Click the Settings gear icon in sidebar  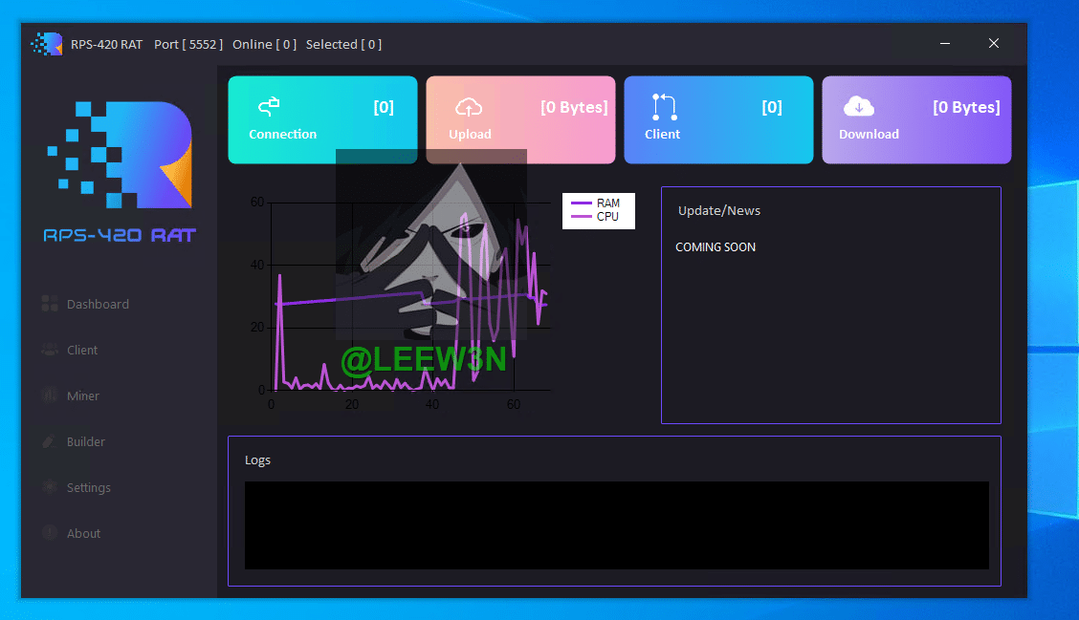50,487
